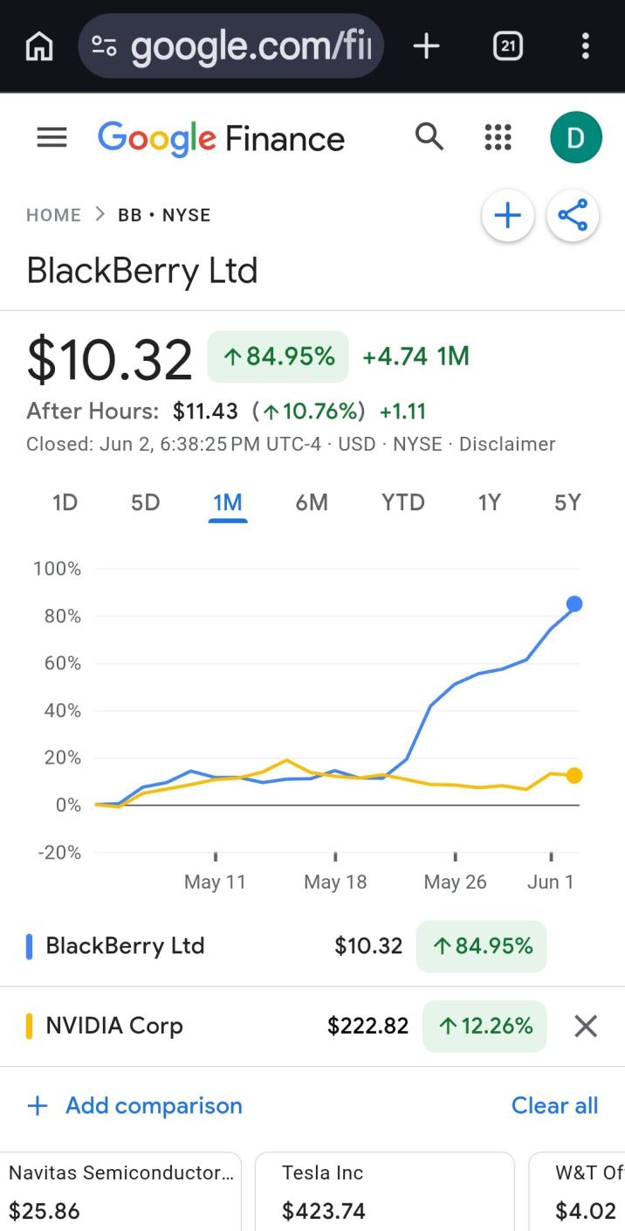This screenshot has height=1231, width=625.
Task: Switch chart range to 6M
Action: tap(312, 502)
